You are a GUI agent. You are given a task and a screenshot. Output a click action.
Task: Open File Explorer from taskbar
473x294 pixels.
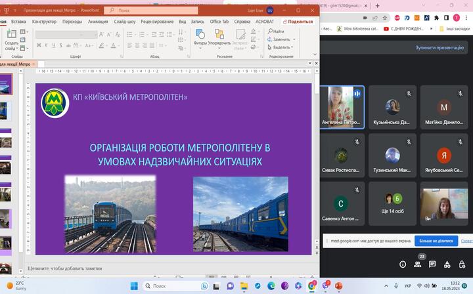[x=244, y=286]
